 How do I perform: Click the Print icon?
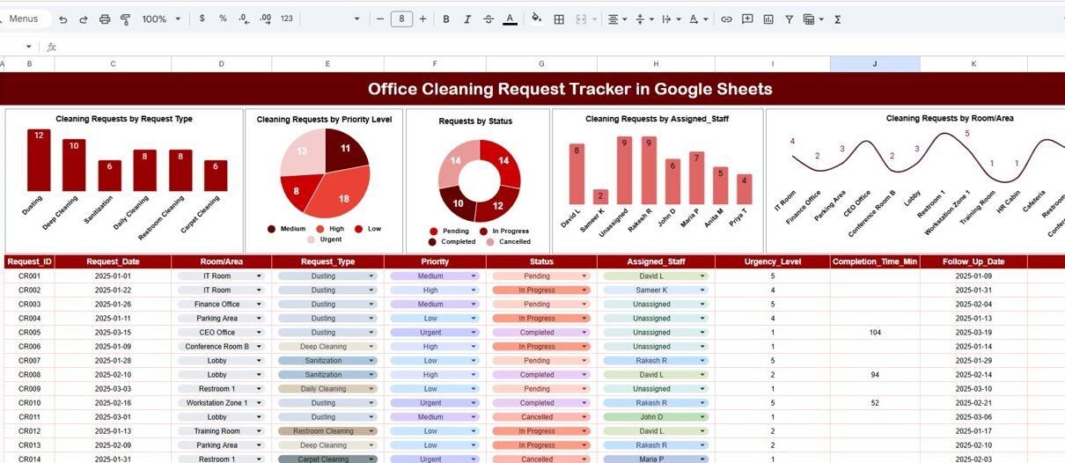pyautogui.click(x=106, y=18)
